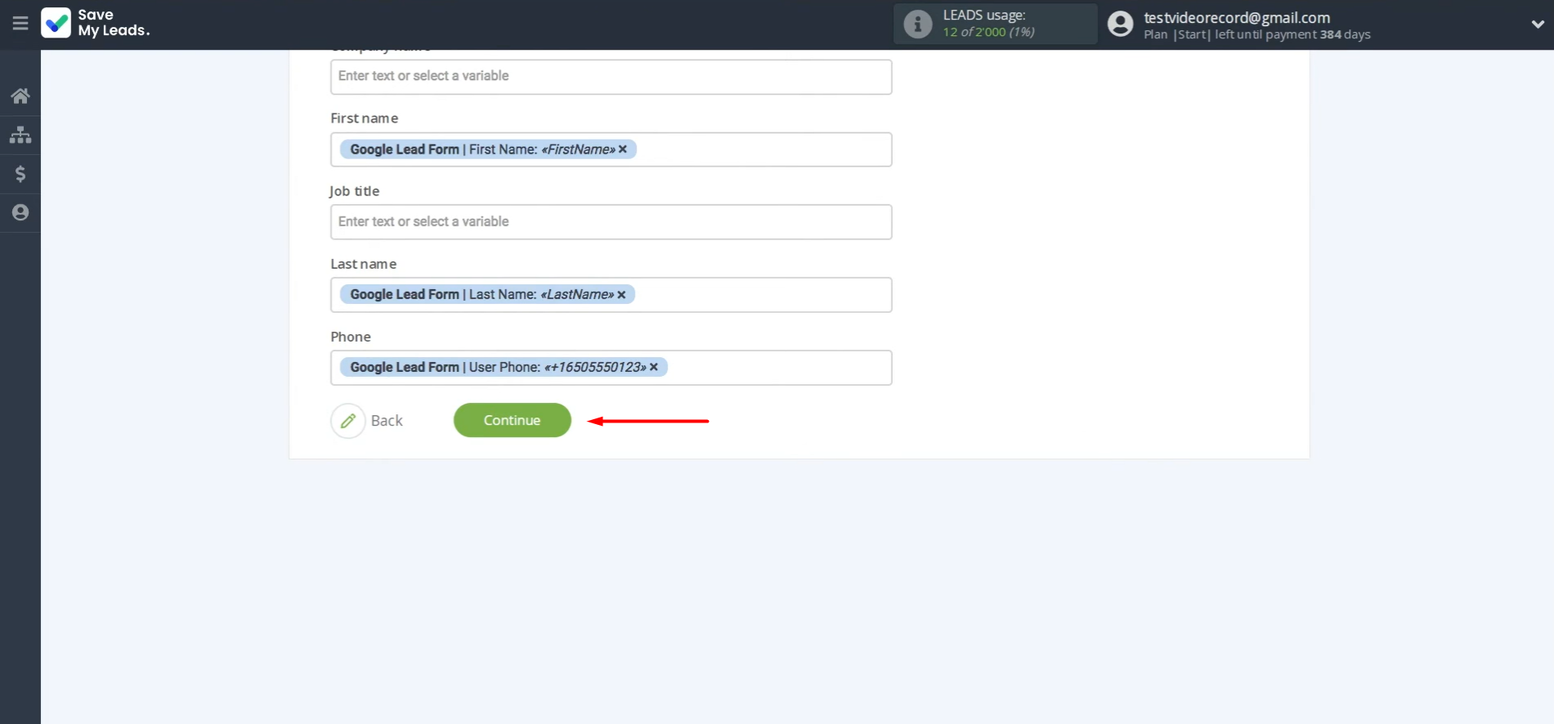Viewport: 1554px width, 724px height.
Task: Click the LEADS usage info icon
Action: coord(917,25)
